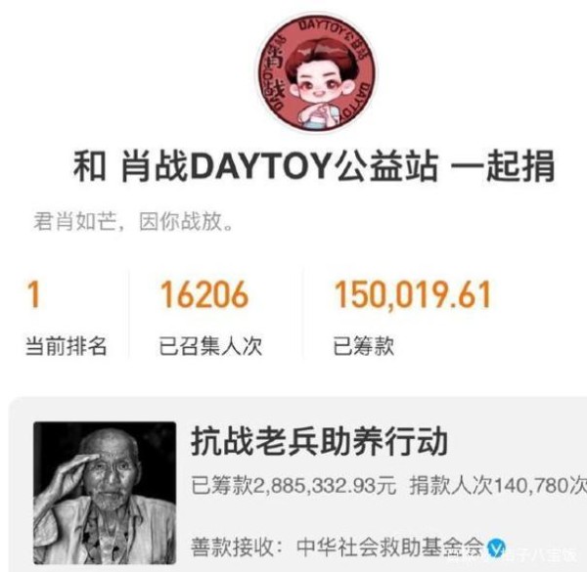Tap the rank number 1
587x572 pixels.
coord(34,294)
